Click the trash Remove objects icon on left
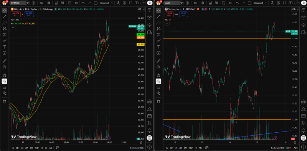Viewport: 307px width, 151px height. [x=5, y=101]
